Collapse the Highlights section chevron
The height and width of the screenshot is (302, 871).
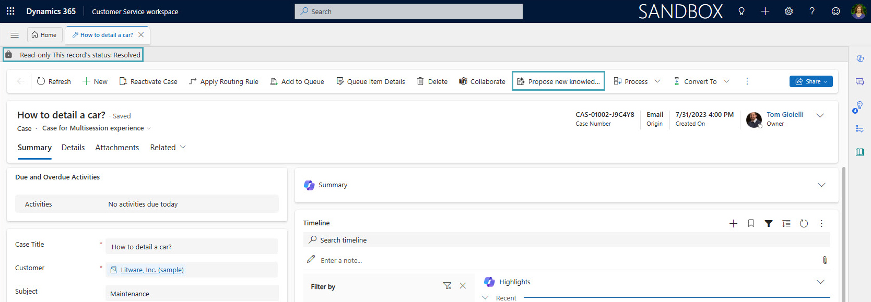point(820,282)
